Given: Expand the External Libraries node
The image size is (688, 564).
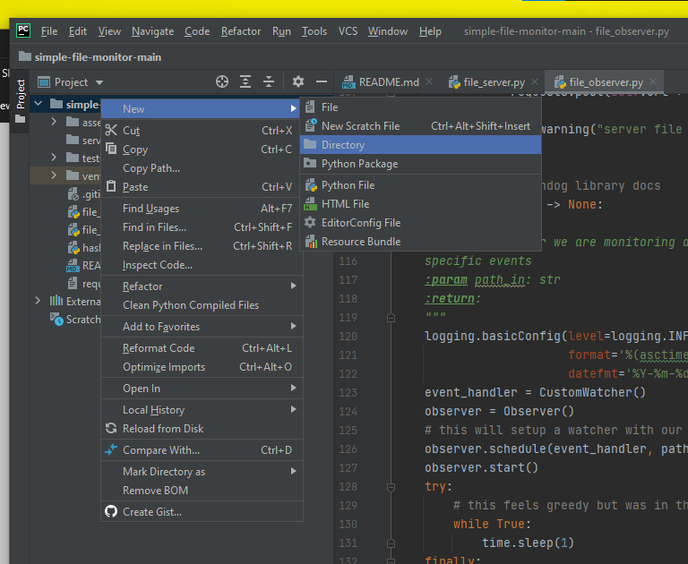Looking at the screenshot, I should point(38,301).
